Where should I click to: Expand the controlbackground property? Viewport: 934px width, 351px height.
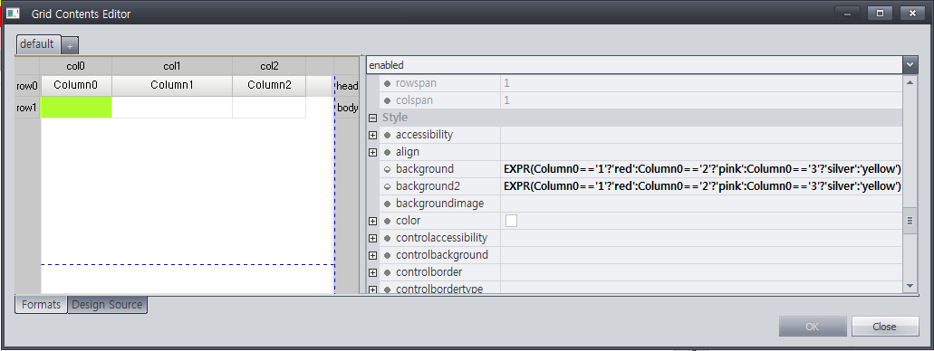point(373,255)
